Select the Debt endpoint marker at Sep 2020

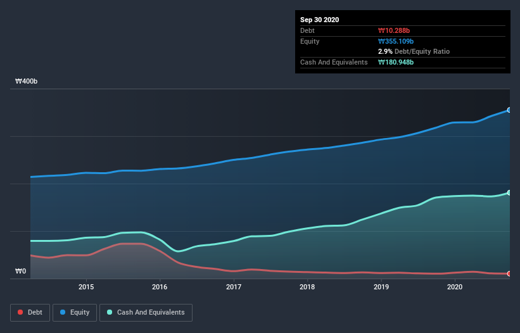(509, 273)
